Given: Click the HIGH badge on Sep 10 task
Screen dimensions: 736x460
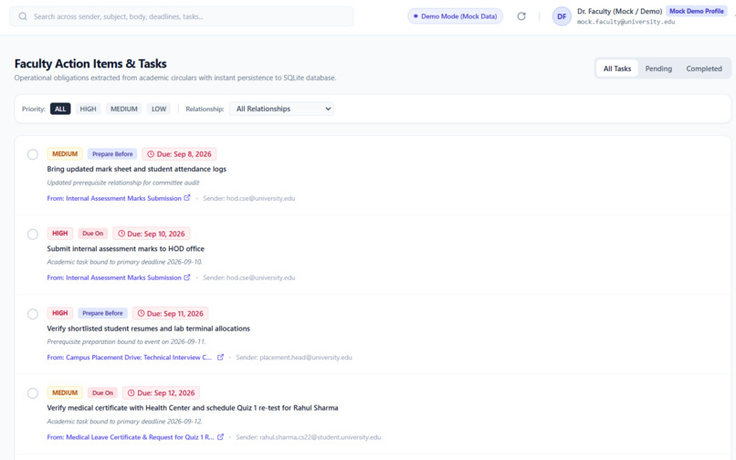Looking at the screenshot, I should (x=59, y=234).
